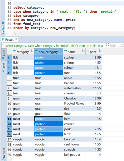Click the red-marked document icon in sidebar
124x161 pixels.
[x=3, y=32]
